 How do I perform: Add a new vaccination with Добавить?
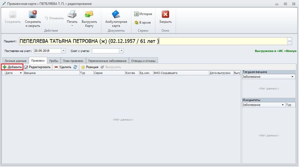(12, 67)
